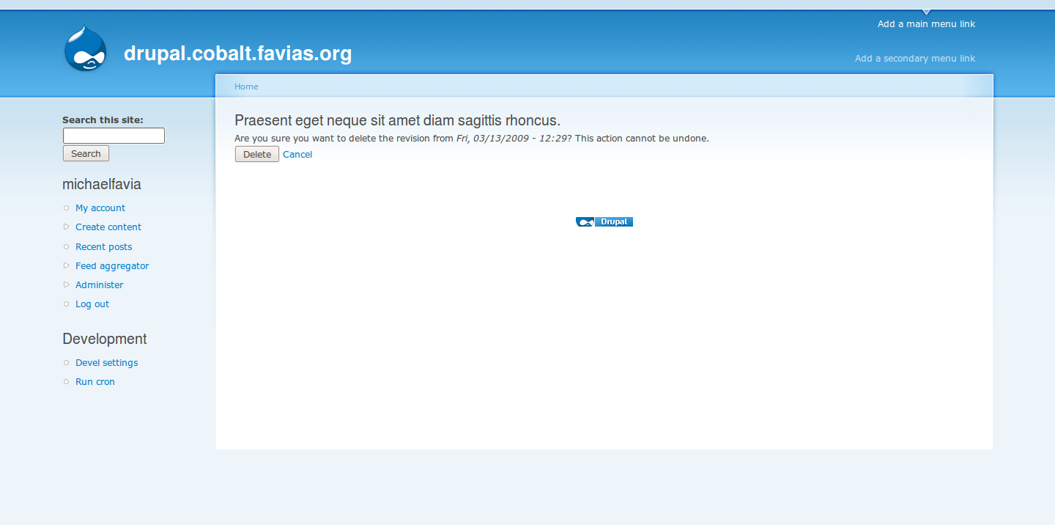Cancel the revision deletion

tap(297, 154)
